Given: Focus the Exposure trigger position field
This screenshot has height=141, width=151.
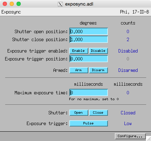Looking at the screenshot, I should coord(89,59).
